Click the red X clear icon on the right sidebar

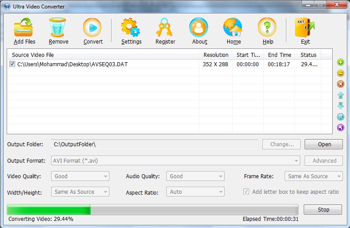pyautogui.click(x=340, y=84)
